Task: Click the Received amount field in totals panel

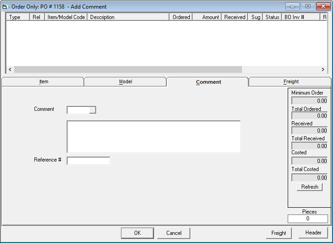Action: click(309, 131)
